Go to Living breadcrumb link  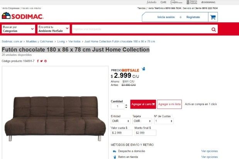pos(61,41)
